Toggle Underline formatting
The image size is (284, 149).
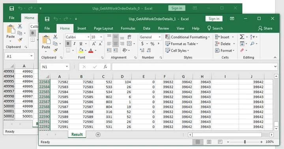coord(81,44)
